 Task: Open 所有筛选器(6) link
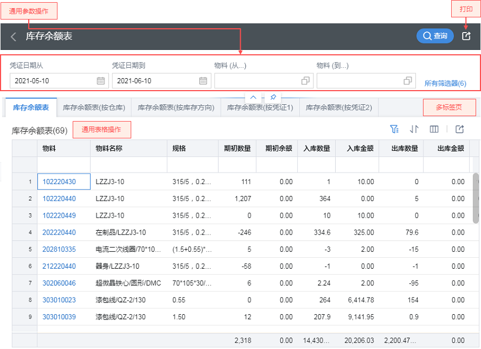[445, 84]
